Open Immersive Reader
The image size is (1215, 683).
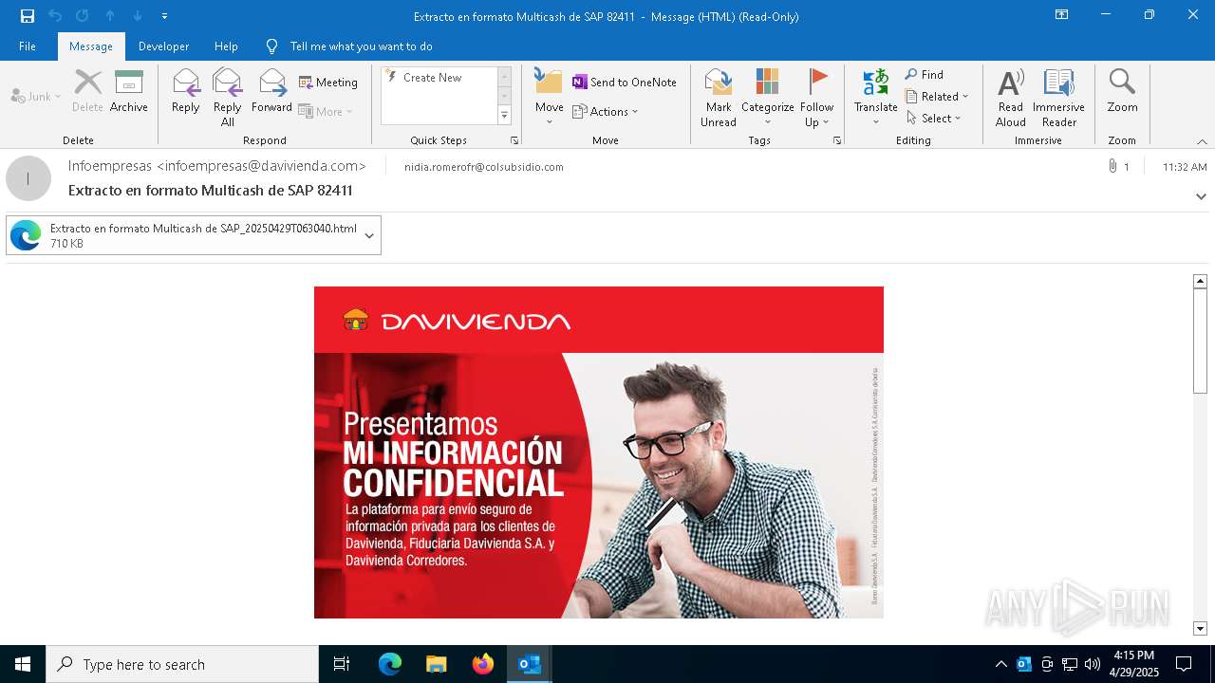pos(1058,97)
